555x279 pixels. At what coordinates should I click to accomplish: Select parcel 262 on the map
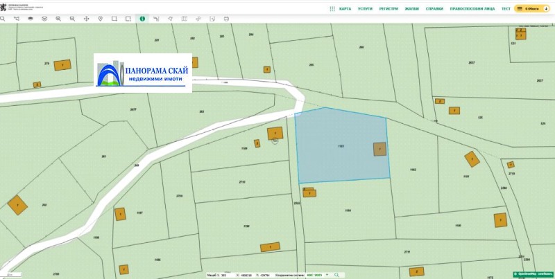pos(202,111)
